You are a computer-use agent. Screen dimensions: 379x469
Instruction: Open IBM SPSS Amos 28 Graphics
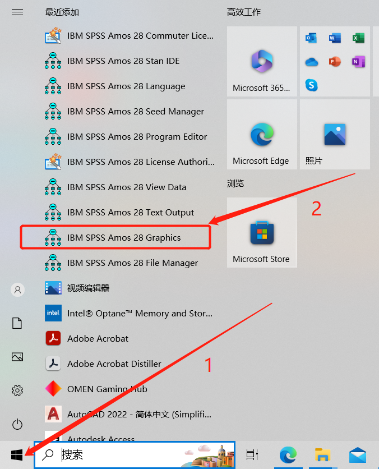coord(123,237)
